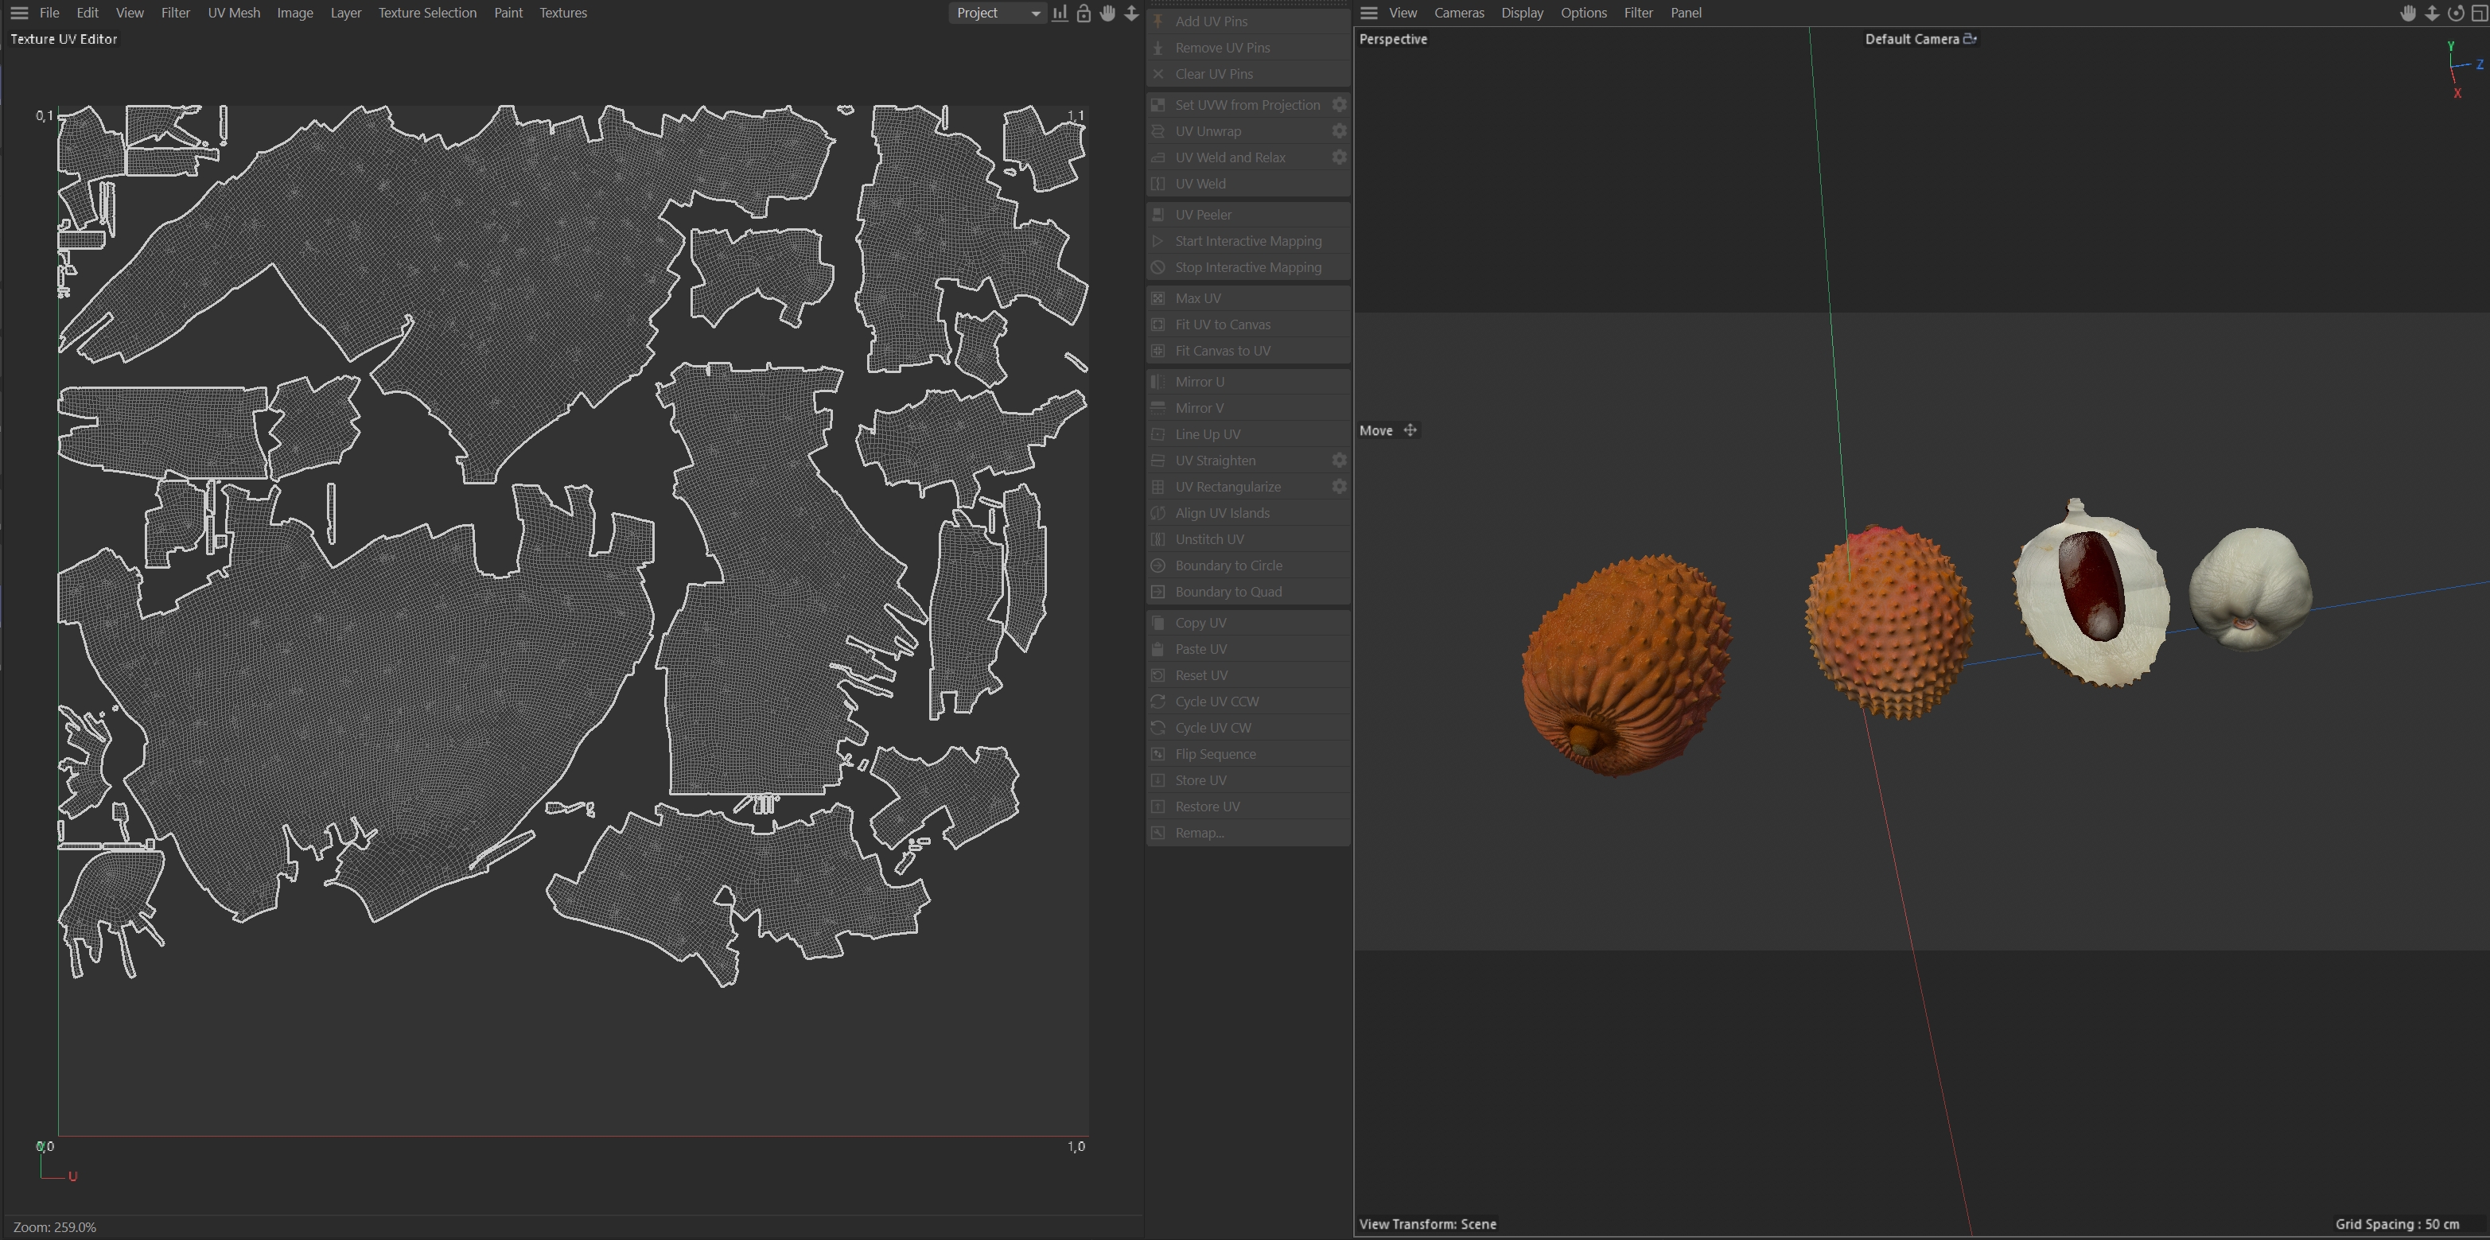
Task: Click the UV editor zoom arrows icon
Action: pos(1131,13)
